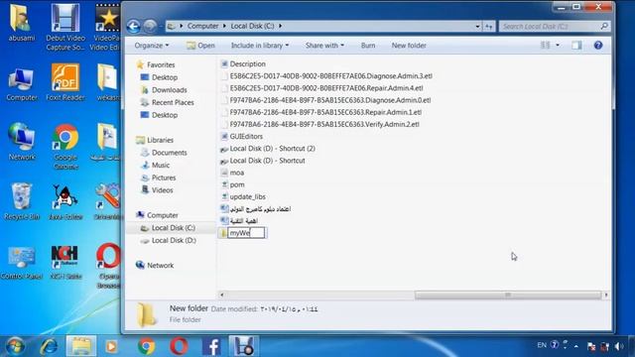Click the refresh button in address bar
The width and height of the screenshot is (635, 357).
click(489, 27)
